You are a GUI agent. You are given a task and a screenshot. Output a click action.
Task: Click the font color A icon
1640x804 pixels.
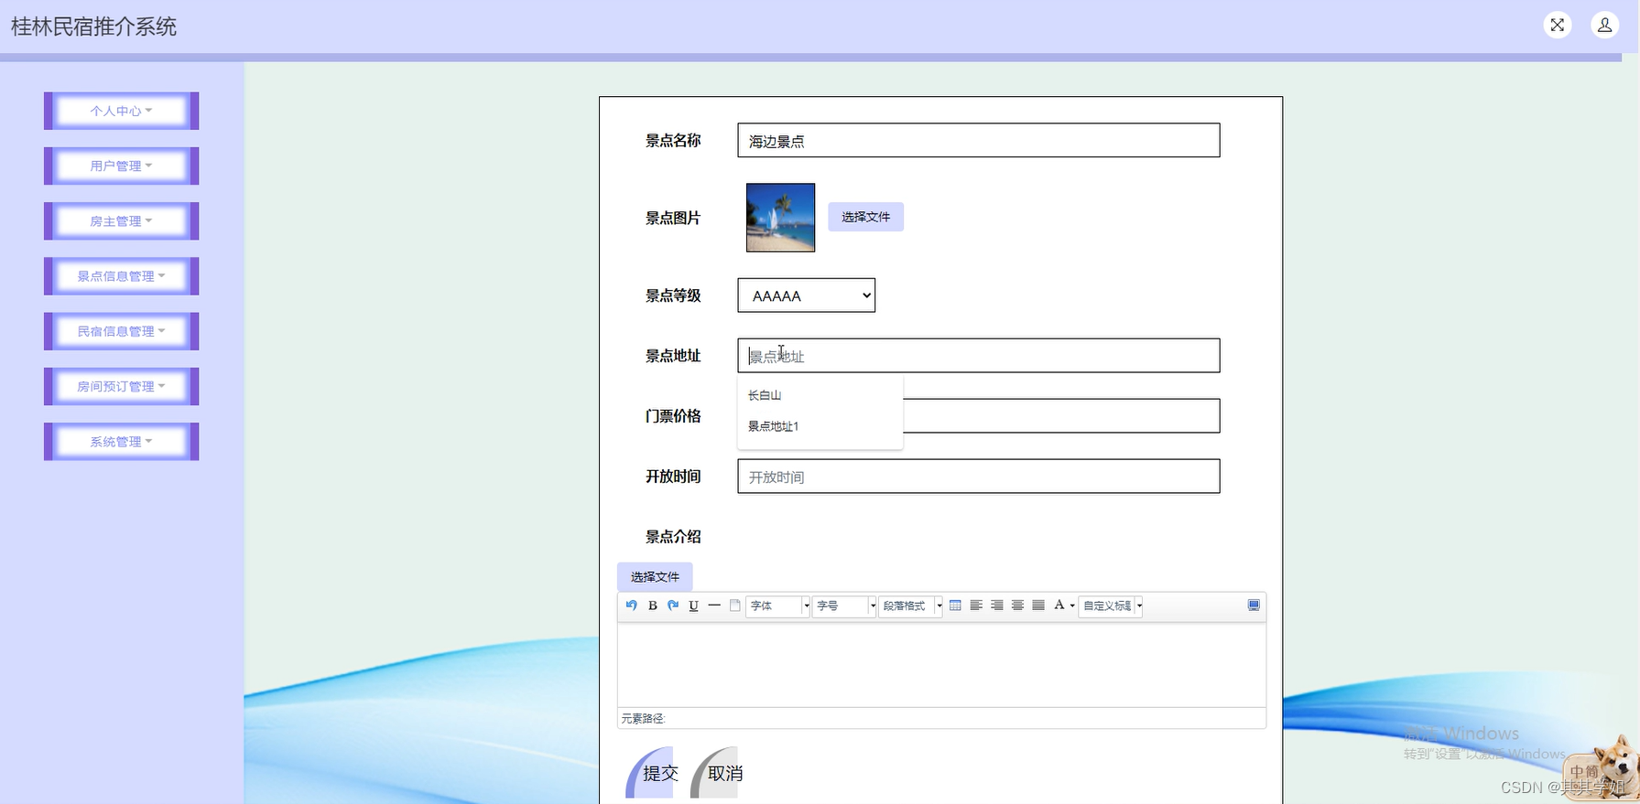tap(1059, 606)
